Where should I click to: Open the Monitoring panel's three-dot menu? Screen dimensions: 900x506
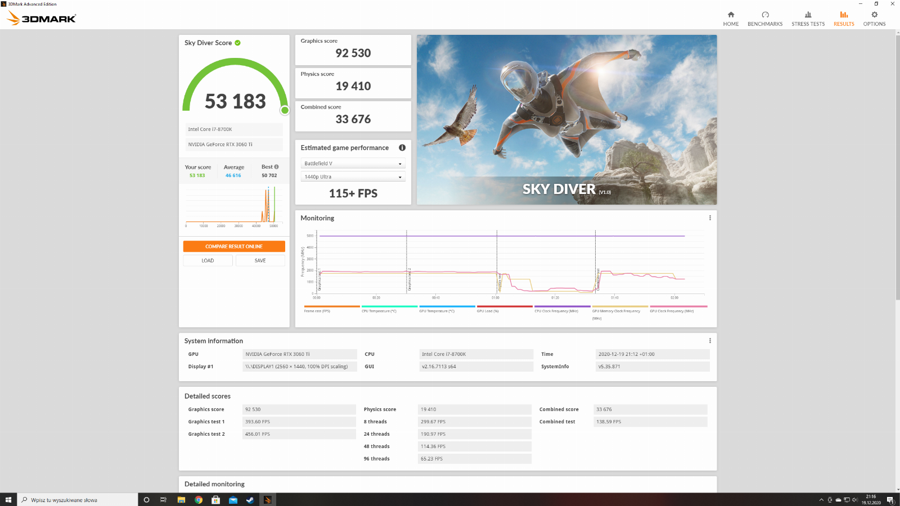click(x=710, y=218)
